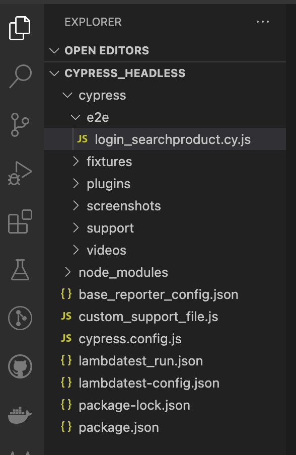Open the Explorer views and actions menu
Screen dimensions: 296x455
tap(264, 22)
